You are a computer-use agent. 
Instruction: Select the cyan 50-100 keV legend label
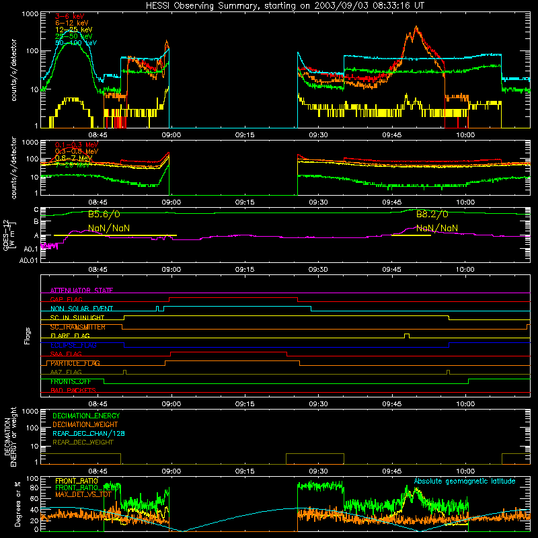coord(76,43)
